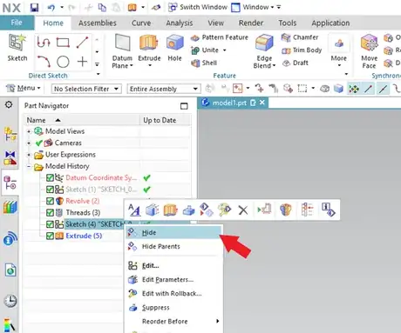
Task: Choose Hide Parents from context menu
Action: point(174,246)
